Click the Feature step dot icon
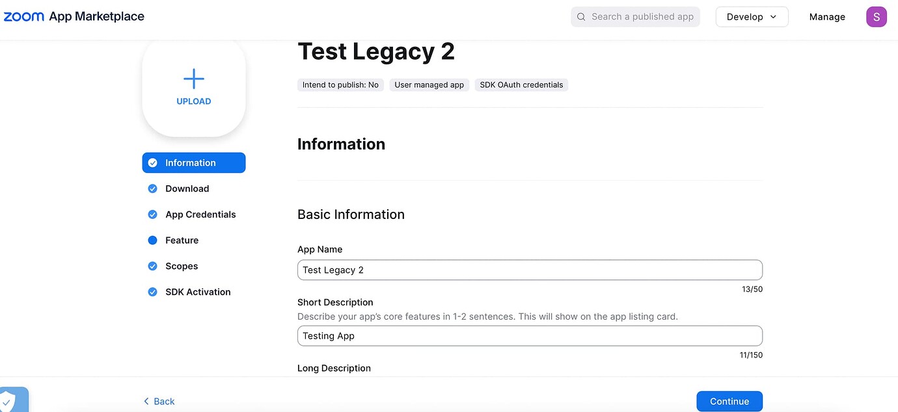Viewport: 898px width, 412px height. click(x=153, y=240)
